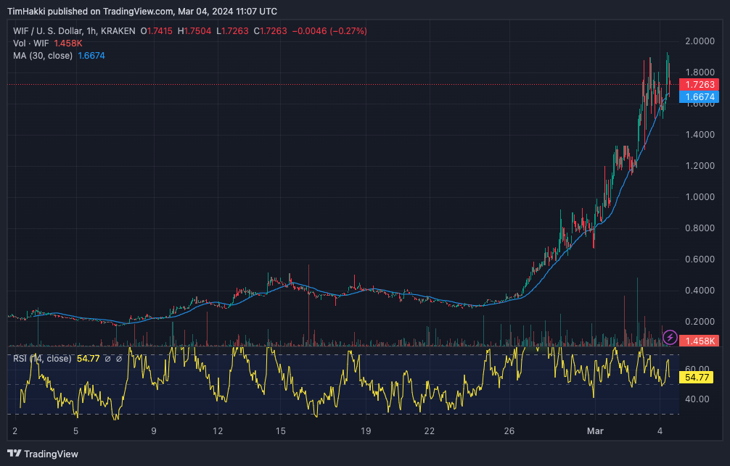Open the 1h timeframe selector in the legend

point(91,30)
